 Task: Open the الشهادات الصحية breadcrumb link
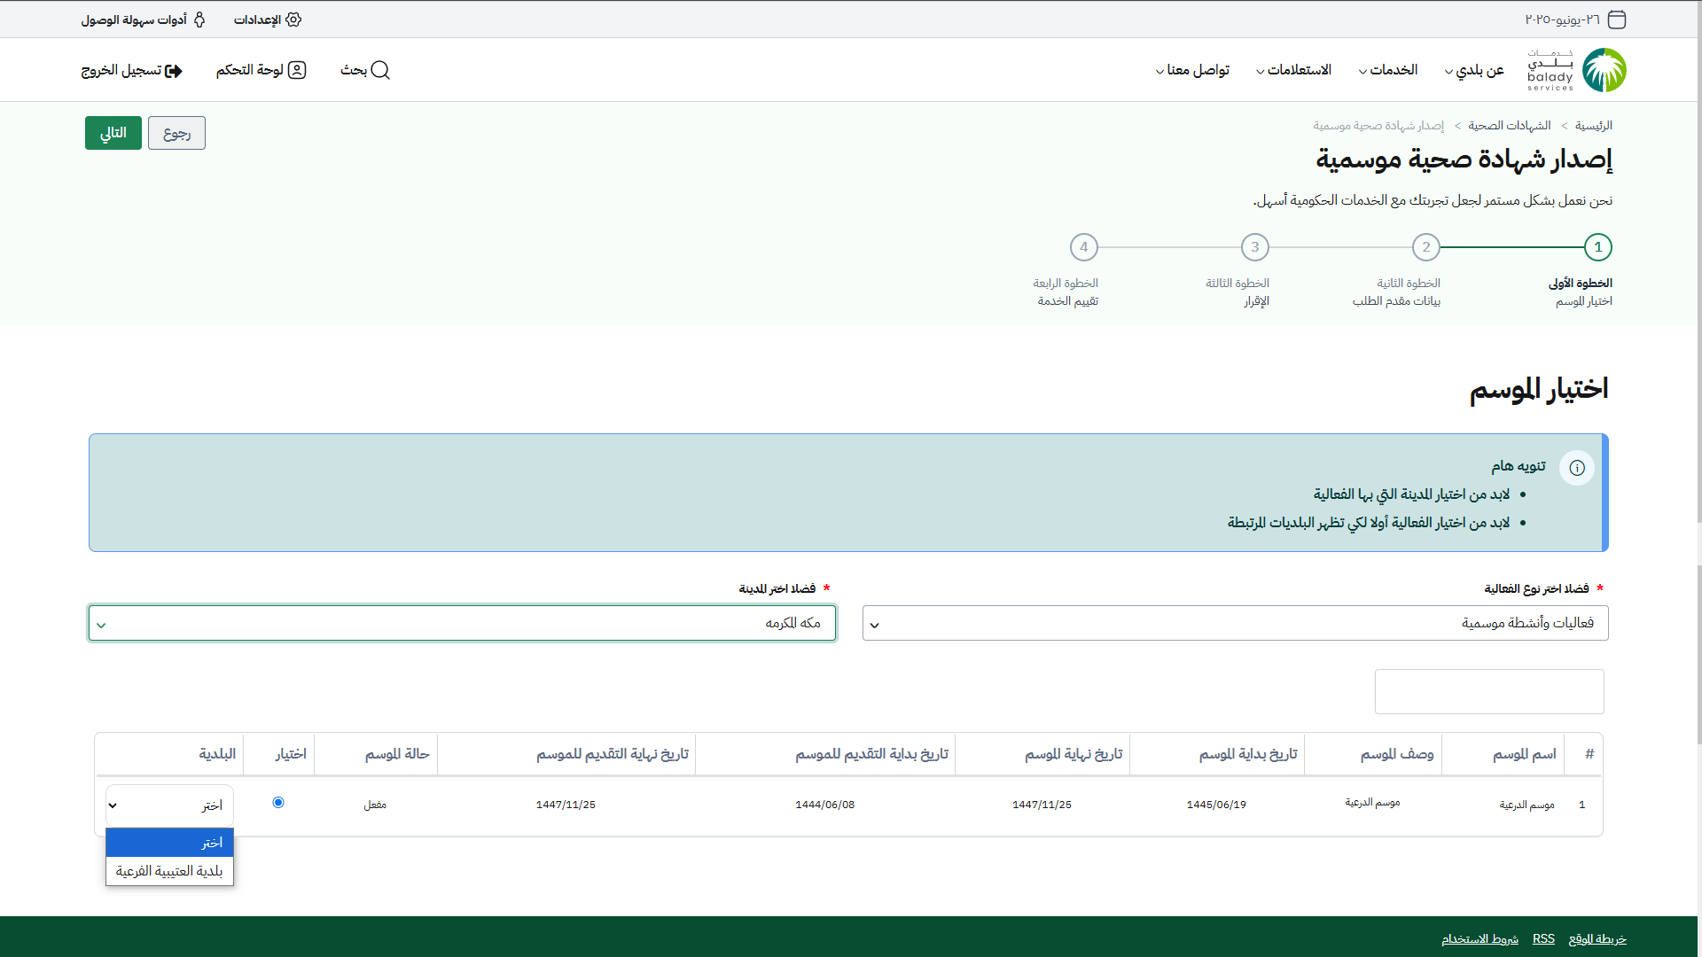click(x=1509, y=126)
